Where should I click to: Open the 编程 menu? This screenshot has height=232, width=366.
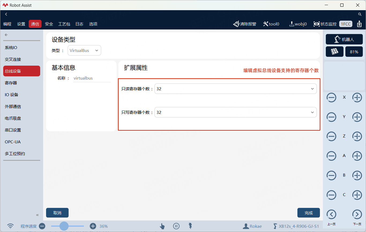[7, 24]
